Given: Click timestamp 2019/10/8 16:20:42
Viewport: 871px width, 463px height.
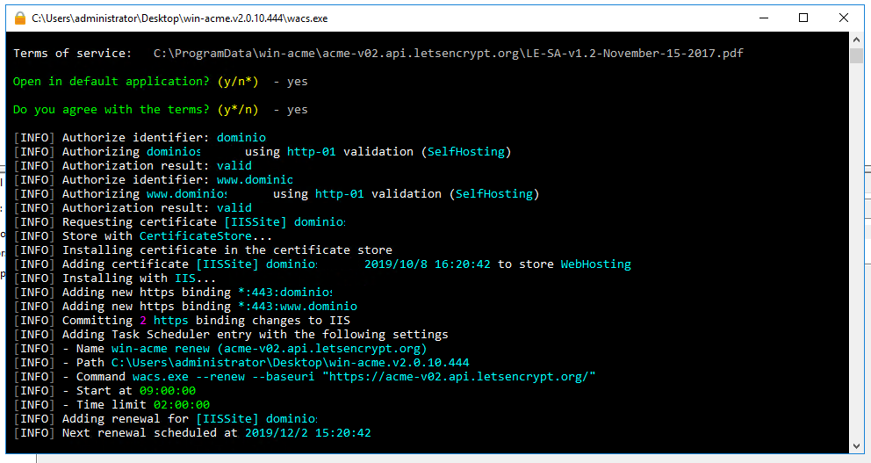Looking at the screenshot, I should (x=428, y=264).
